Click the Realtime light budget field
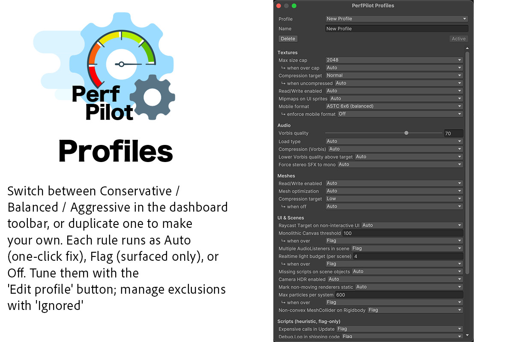This screenshot has width=514, height=342. (x=408, y=256)
